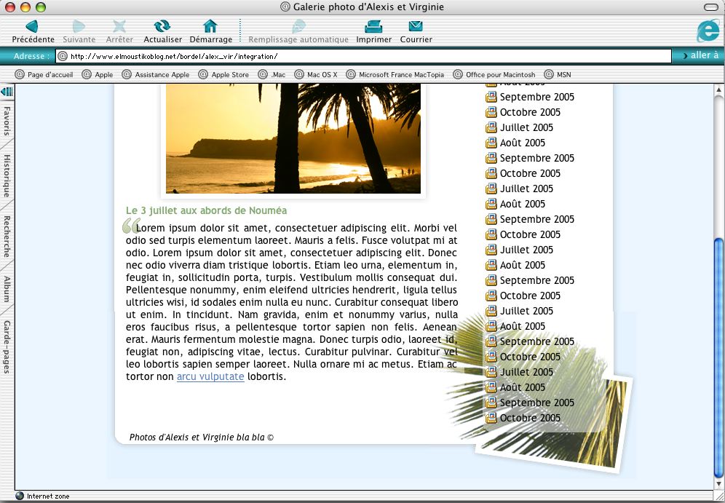Open the home page via Démarrage
Viewport: 725px width, 503px height.
click(x=211, y=31)
